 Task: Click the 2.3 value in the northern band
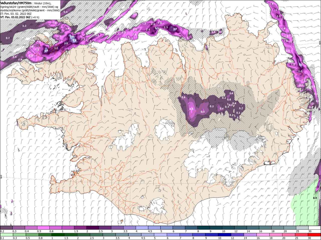pos(166,27)
